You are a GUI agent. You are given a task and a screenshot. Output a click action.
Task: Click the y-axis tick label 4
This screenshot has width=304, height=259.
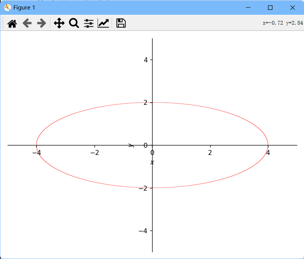146,60
